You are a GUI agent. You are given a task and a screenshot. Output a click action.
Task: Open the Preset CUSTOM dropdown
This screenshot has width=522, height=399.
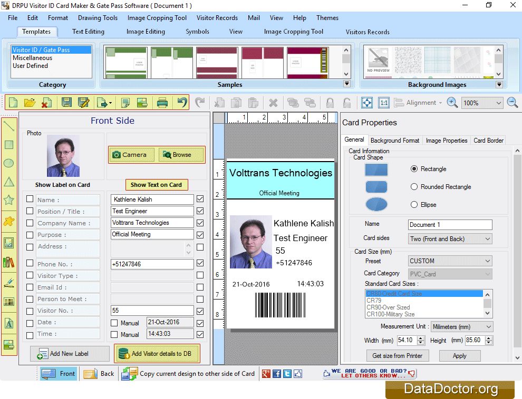point(450,261)
